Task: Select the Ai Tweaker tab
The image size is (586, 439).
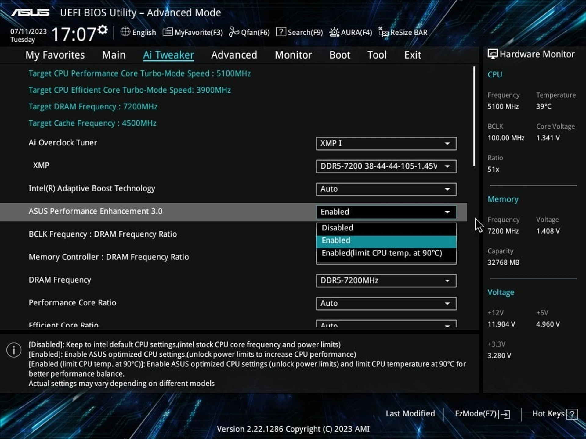Action: [x=168, y=55]
